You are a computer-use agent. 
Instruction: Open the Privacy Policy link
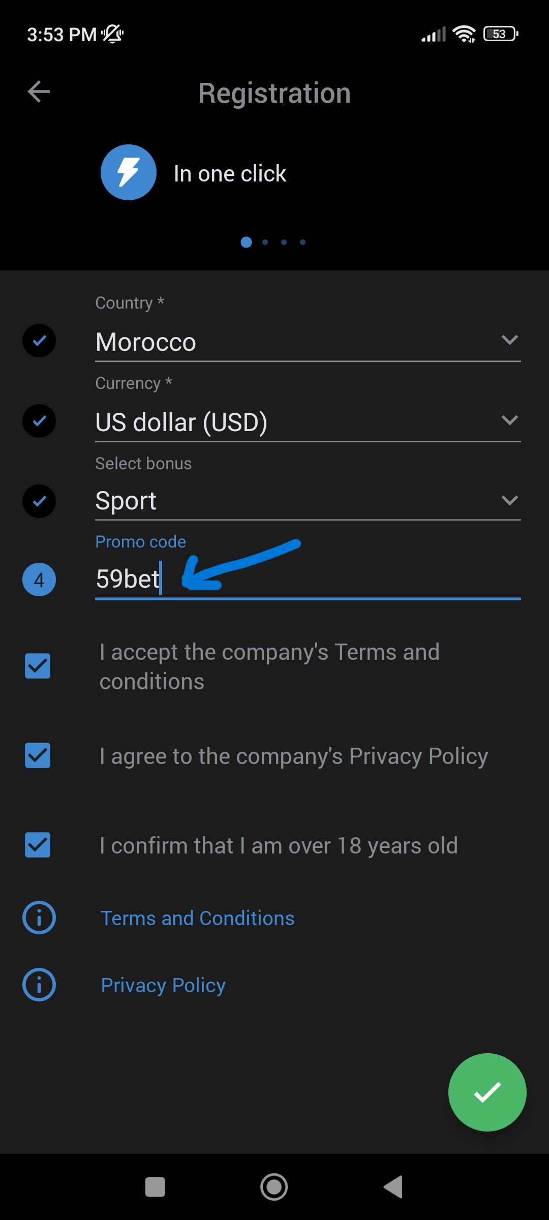[x=163, y=985]
